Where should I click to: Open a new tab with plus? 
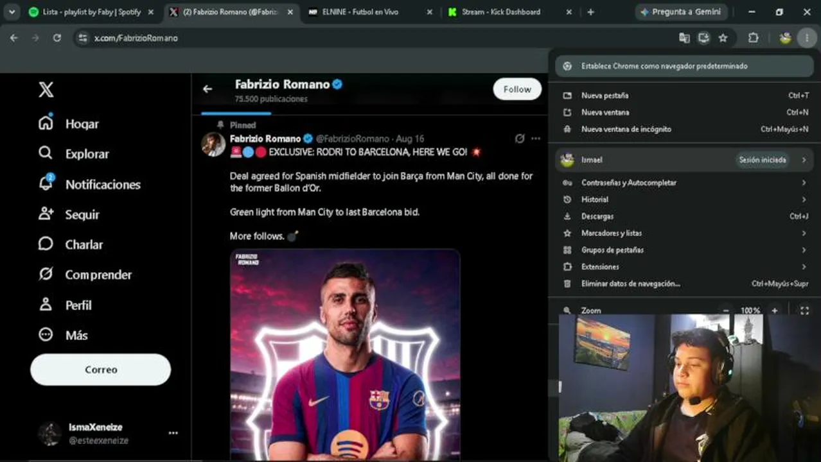(590, 12)
